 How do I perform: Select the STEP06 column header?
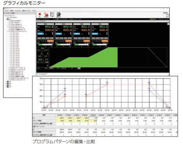pos(101,115)
